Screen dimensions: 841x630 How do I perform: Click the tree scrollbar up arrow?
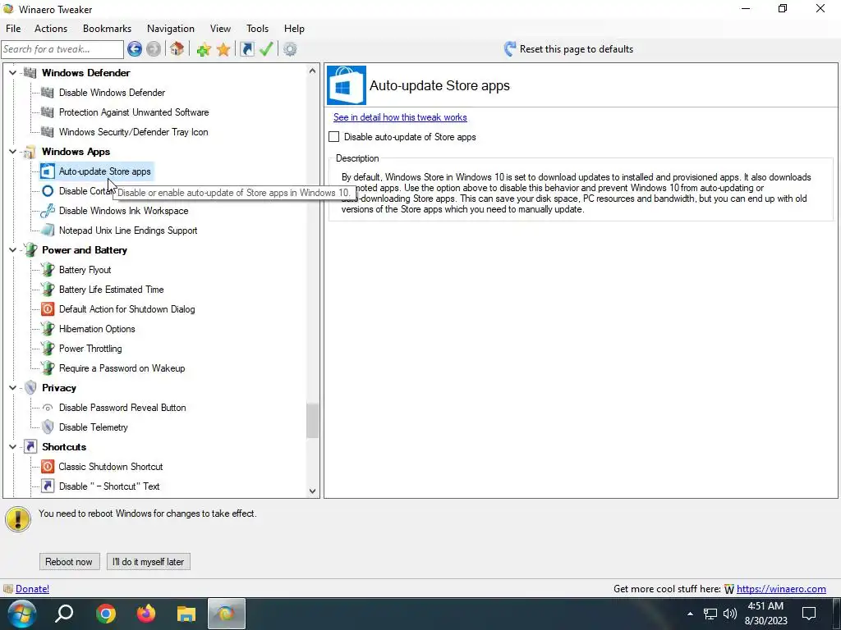[313, 71]
